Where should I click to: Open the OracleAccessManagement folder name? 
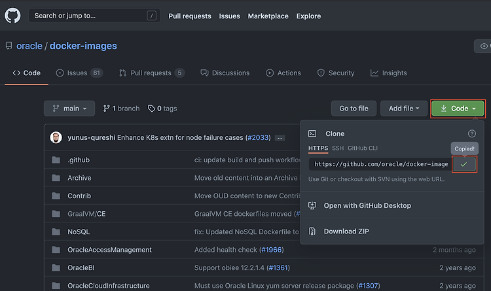pos(109,250)
